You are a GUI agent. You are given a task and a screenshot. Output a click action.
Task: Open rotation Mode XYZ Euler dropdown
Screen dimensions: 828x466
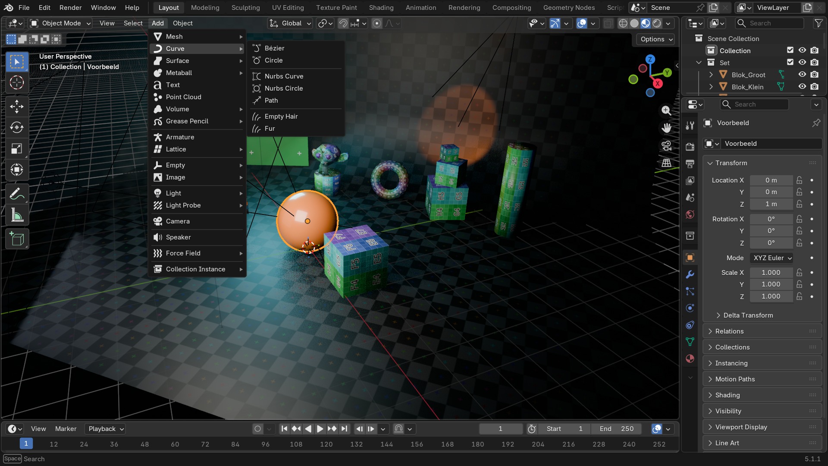pyautogui.click(x=772, y=258)
